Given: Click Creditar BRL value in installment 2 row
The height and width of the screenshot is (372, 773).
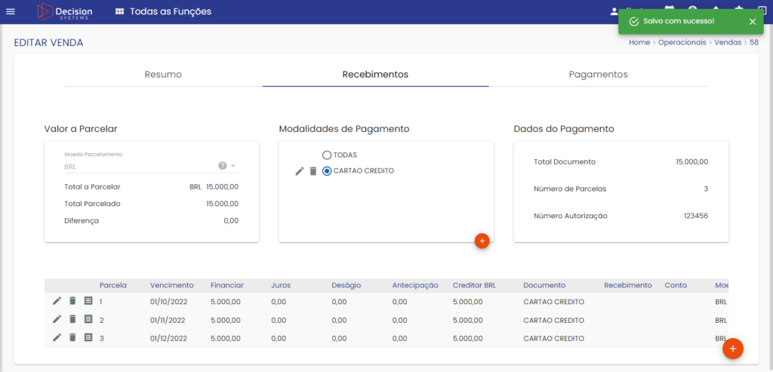Looking at the screenshot, I should [x=467, y=320].
